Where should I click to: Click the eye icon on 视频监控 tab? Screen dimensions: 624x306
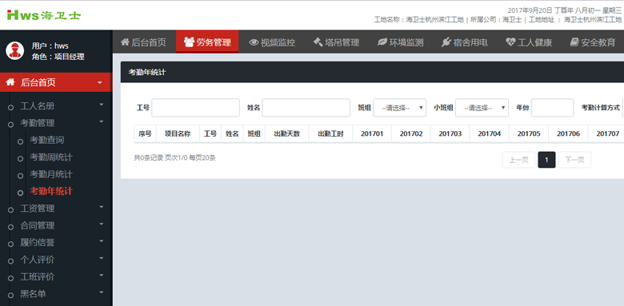[x=254, y=42]
